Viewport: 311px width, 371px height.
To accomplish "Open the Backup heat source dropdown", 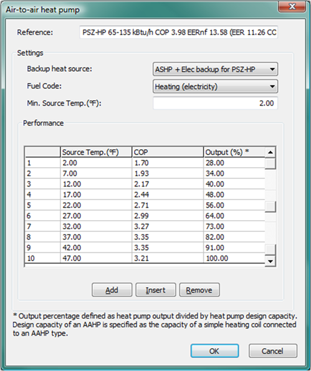I will pos(215,69).
